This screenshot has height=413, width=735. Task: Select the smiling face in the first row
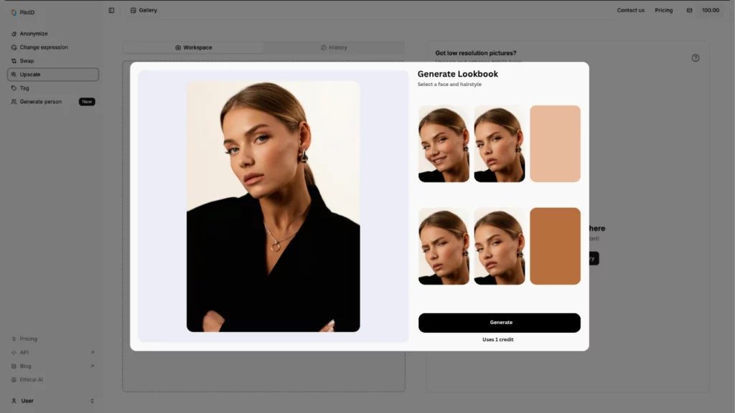click(444, 143)
